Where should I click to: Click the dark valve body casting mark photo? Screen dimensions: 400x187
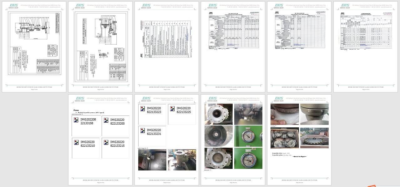pos(152,160)
